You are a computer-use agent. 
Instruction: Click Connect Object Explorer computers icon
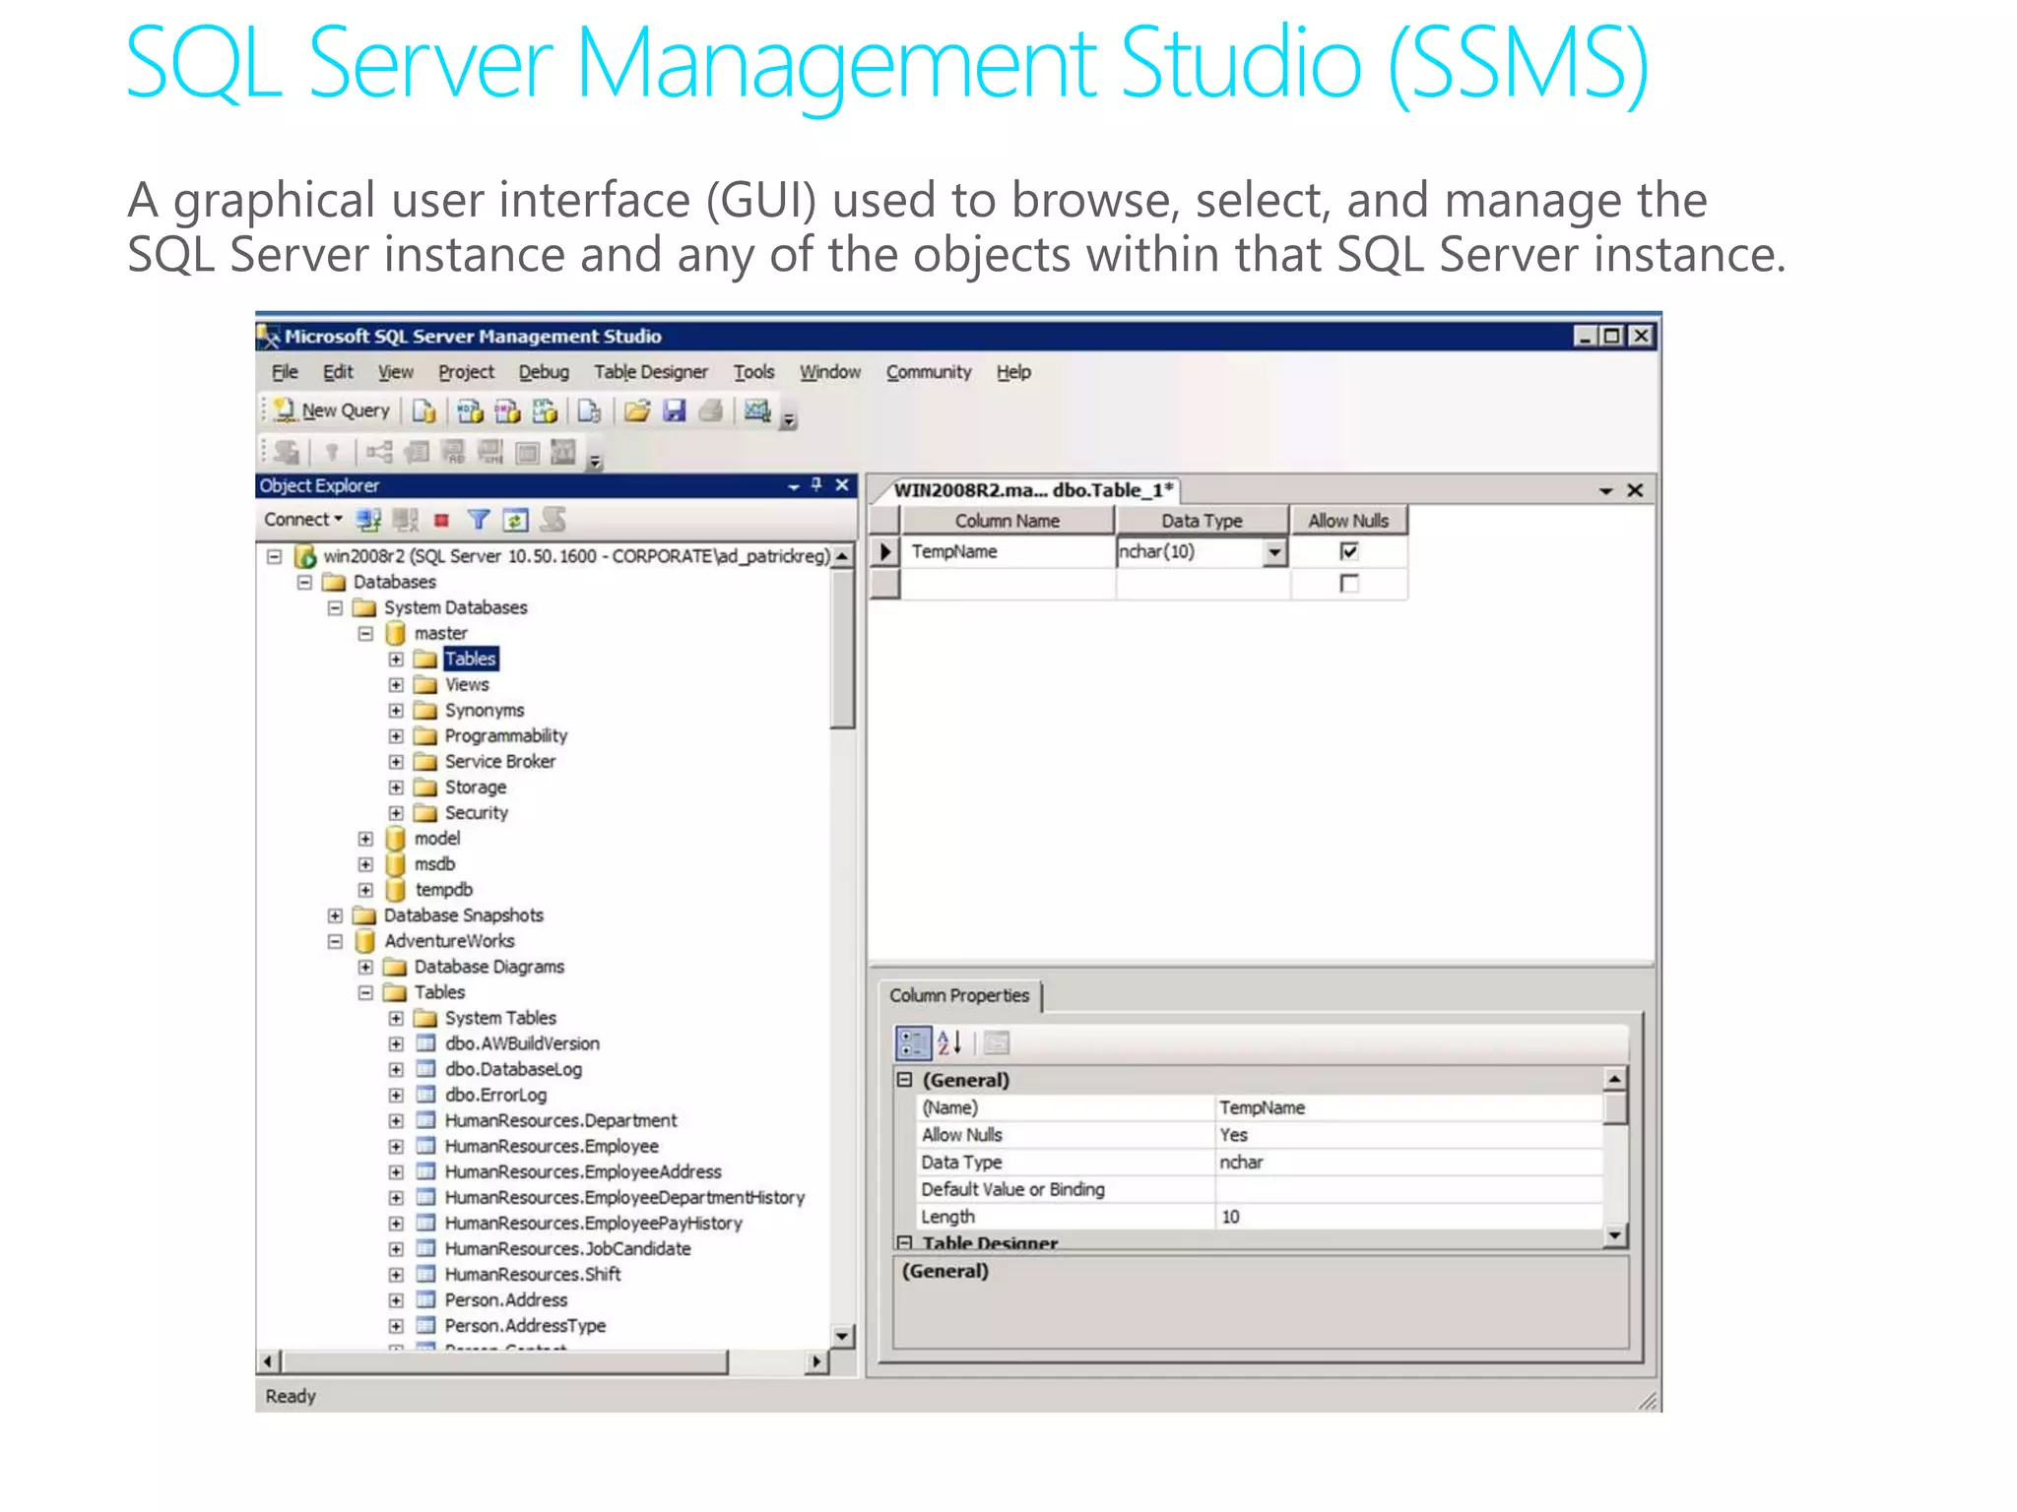click(x=369, y=519)
